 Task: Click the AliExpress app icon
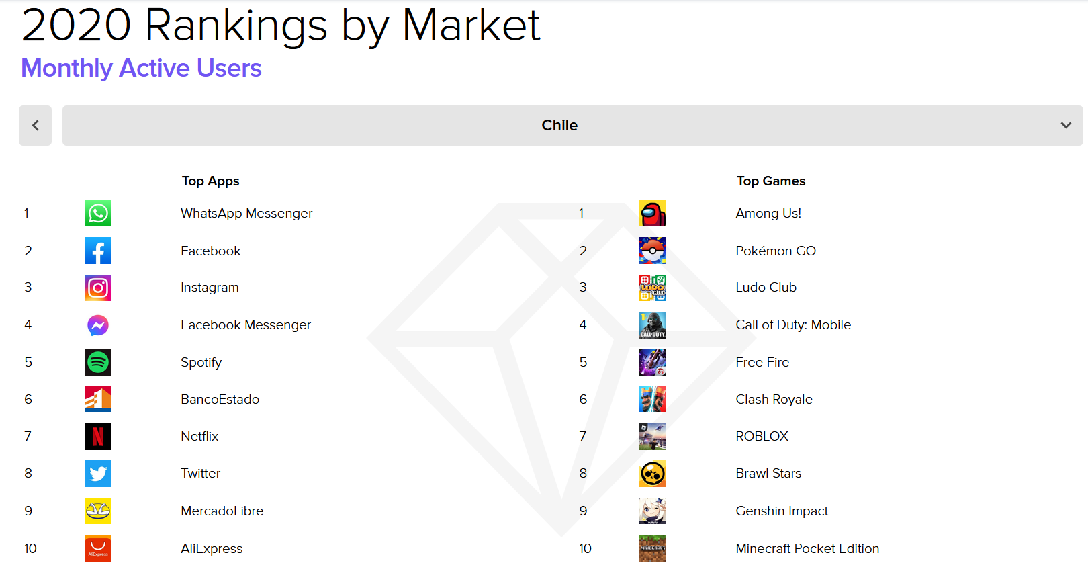tap(98, 548)
